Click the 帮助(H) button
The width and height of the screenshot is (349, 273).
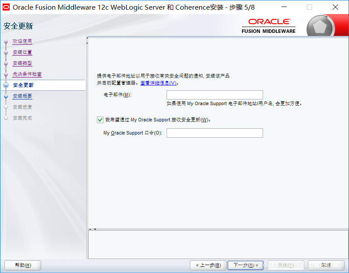point(23,265)
